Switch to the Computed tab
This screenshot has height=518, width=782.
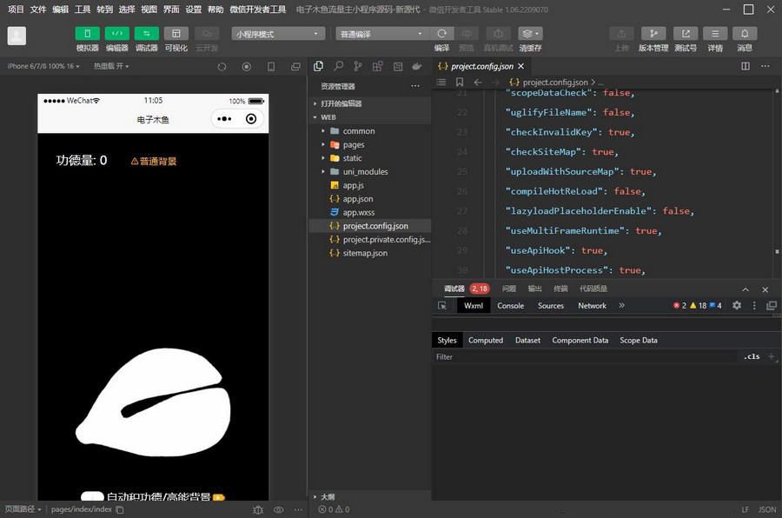point(485,341)
